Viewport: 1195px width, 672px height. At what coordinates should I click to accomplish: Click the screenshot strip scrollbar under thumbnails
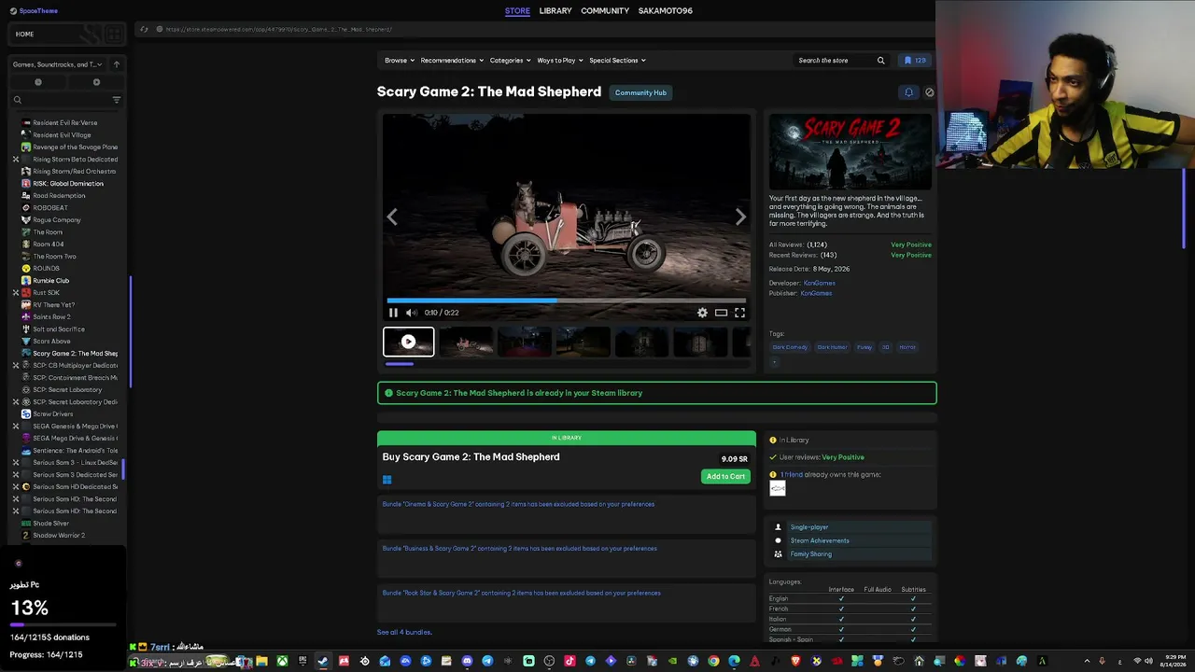[399, 363]
